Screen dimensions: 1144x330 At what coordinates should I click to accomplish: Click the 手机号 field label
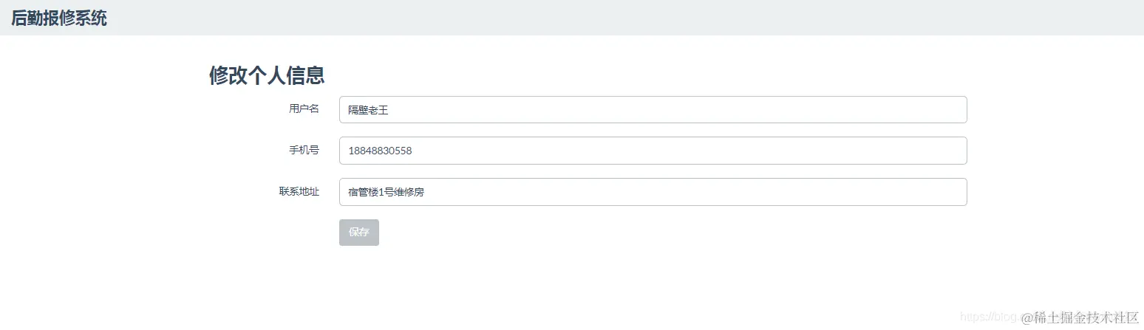click(304, 150)
